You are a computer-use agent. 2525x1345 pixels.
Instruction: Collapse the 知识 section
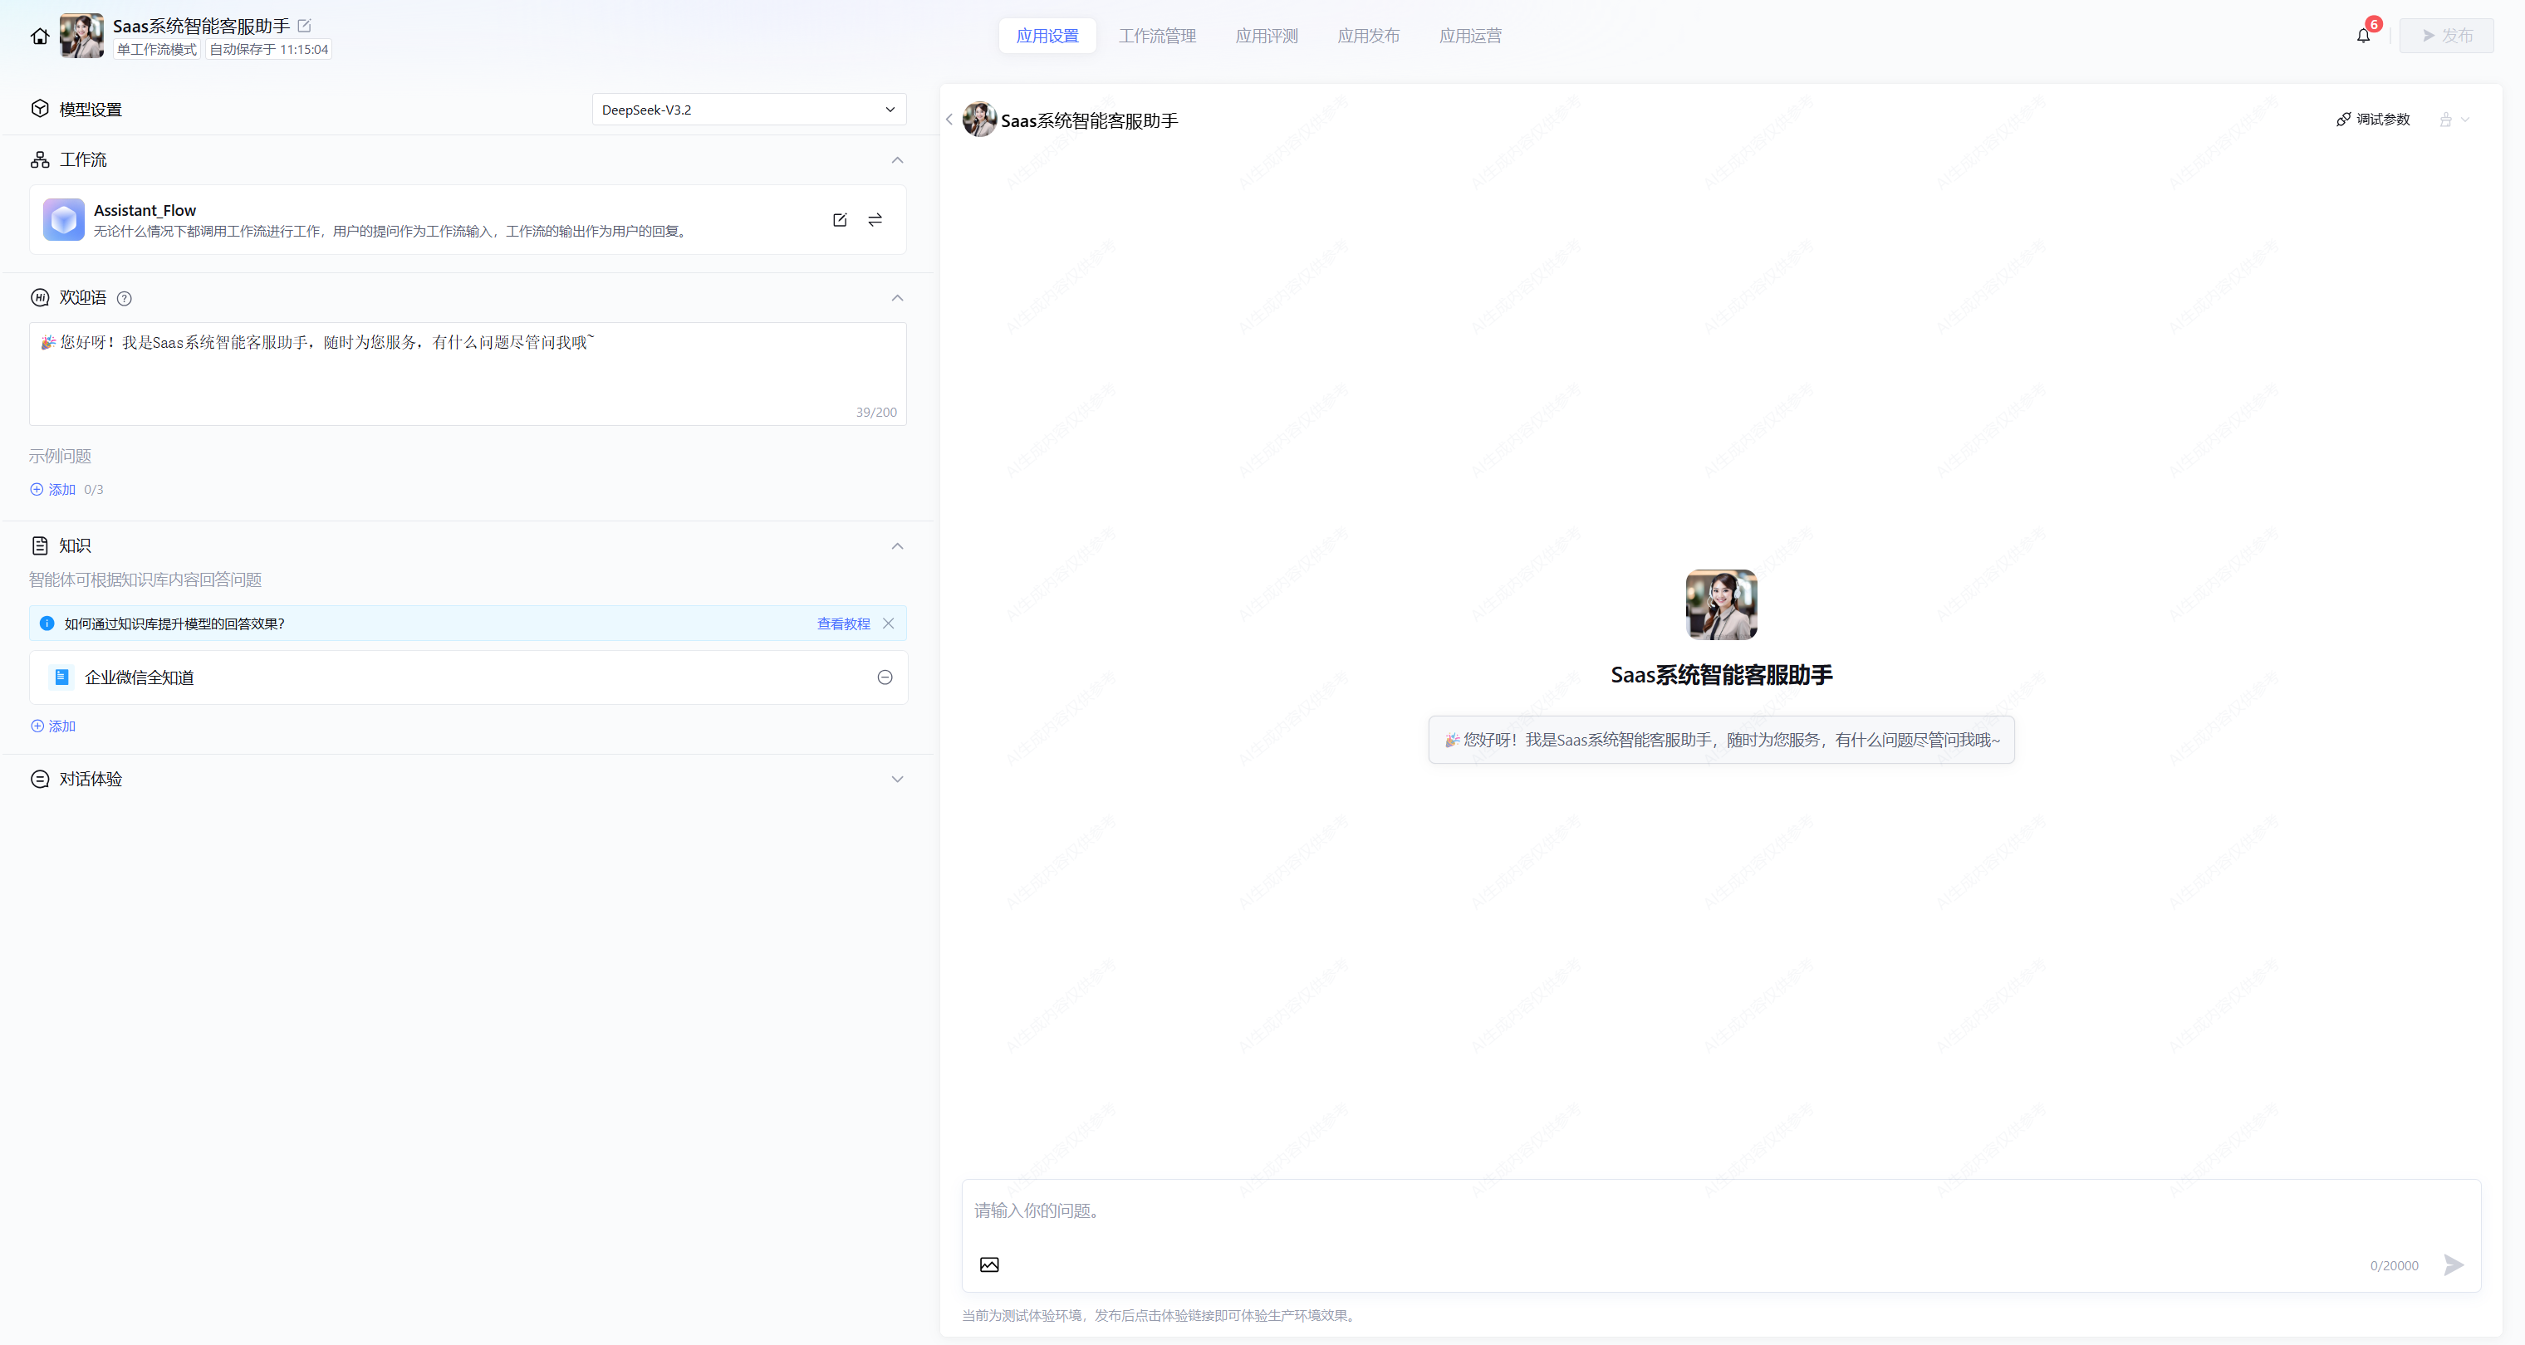pyautogui.click(x=897, y=545)
